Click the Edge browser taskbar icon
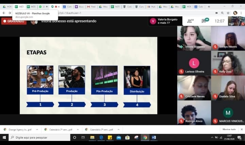 click(x=101, y=138)
